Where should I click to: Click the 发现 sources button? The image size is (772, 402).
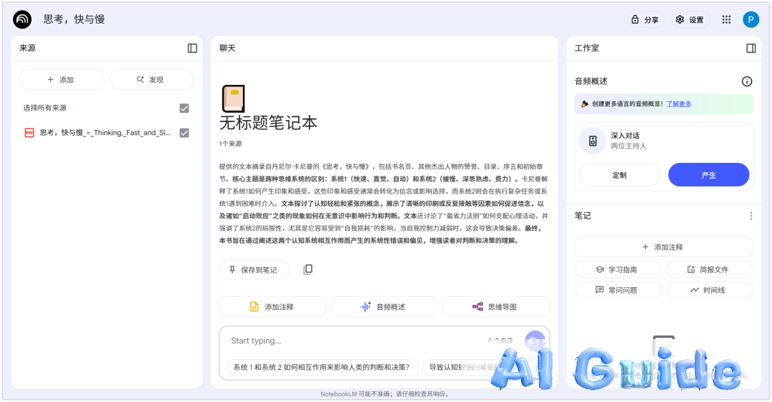[x=151, y=79]
